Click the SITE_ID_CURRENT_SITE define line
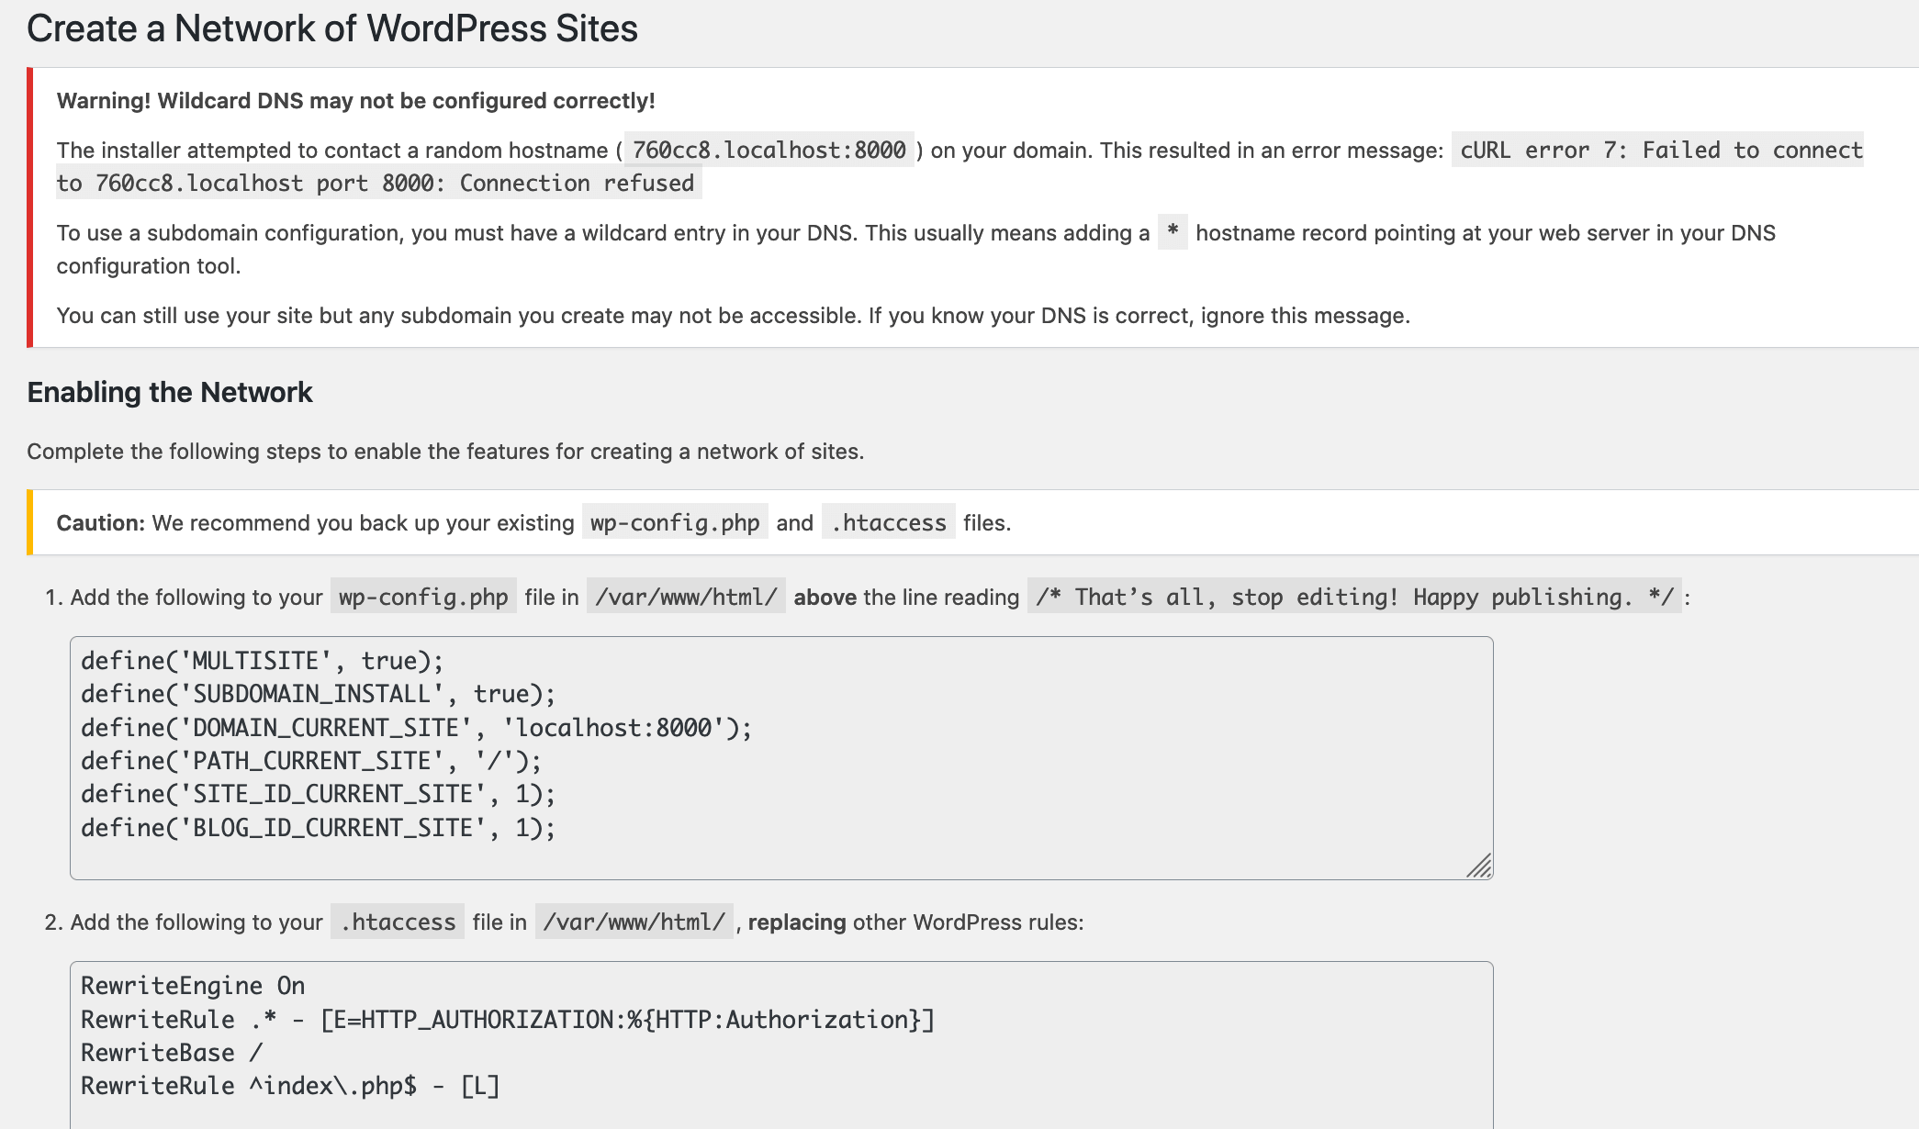The image size is (1919, 1129). [319, 794]
